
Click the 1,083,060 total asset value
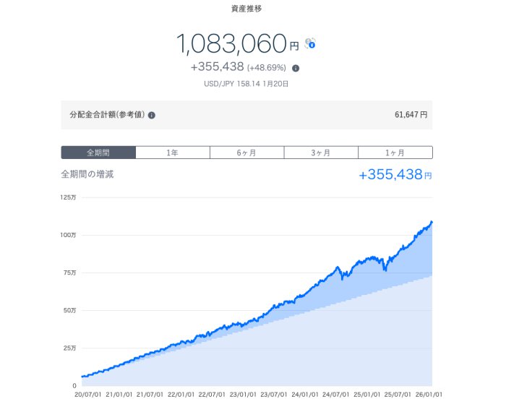(232, 44)
